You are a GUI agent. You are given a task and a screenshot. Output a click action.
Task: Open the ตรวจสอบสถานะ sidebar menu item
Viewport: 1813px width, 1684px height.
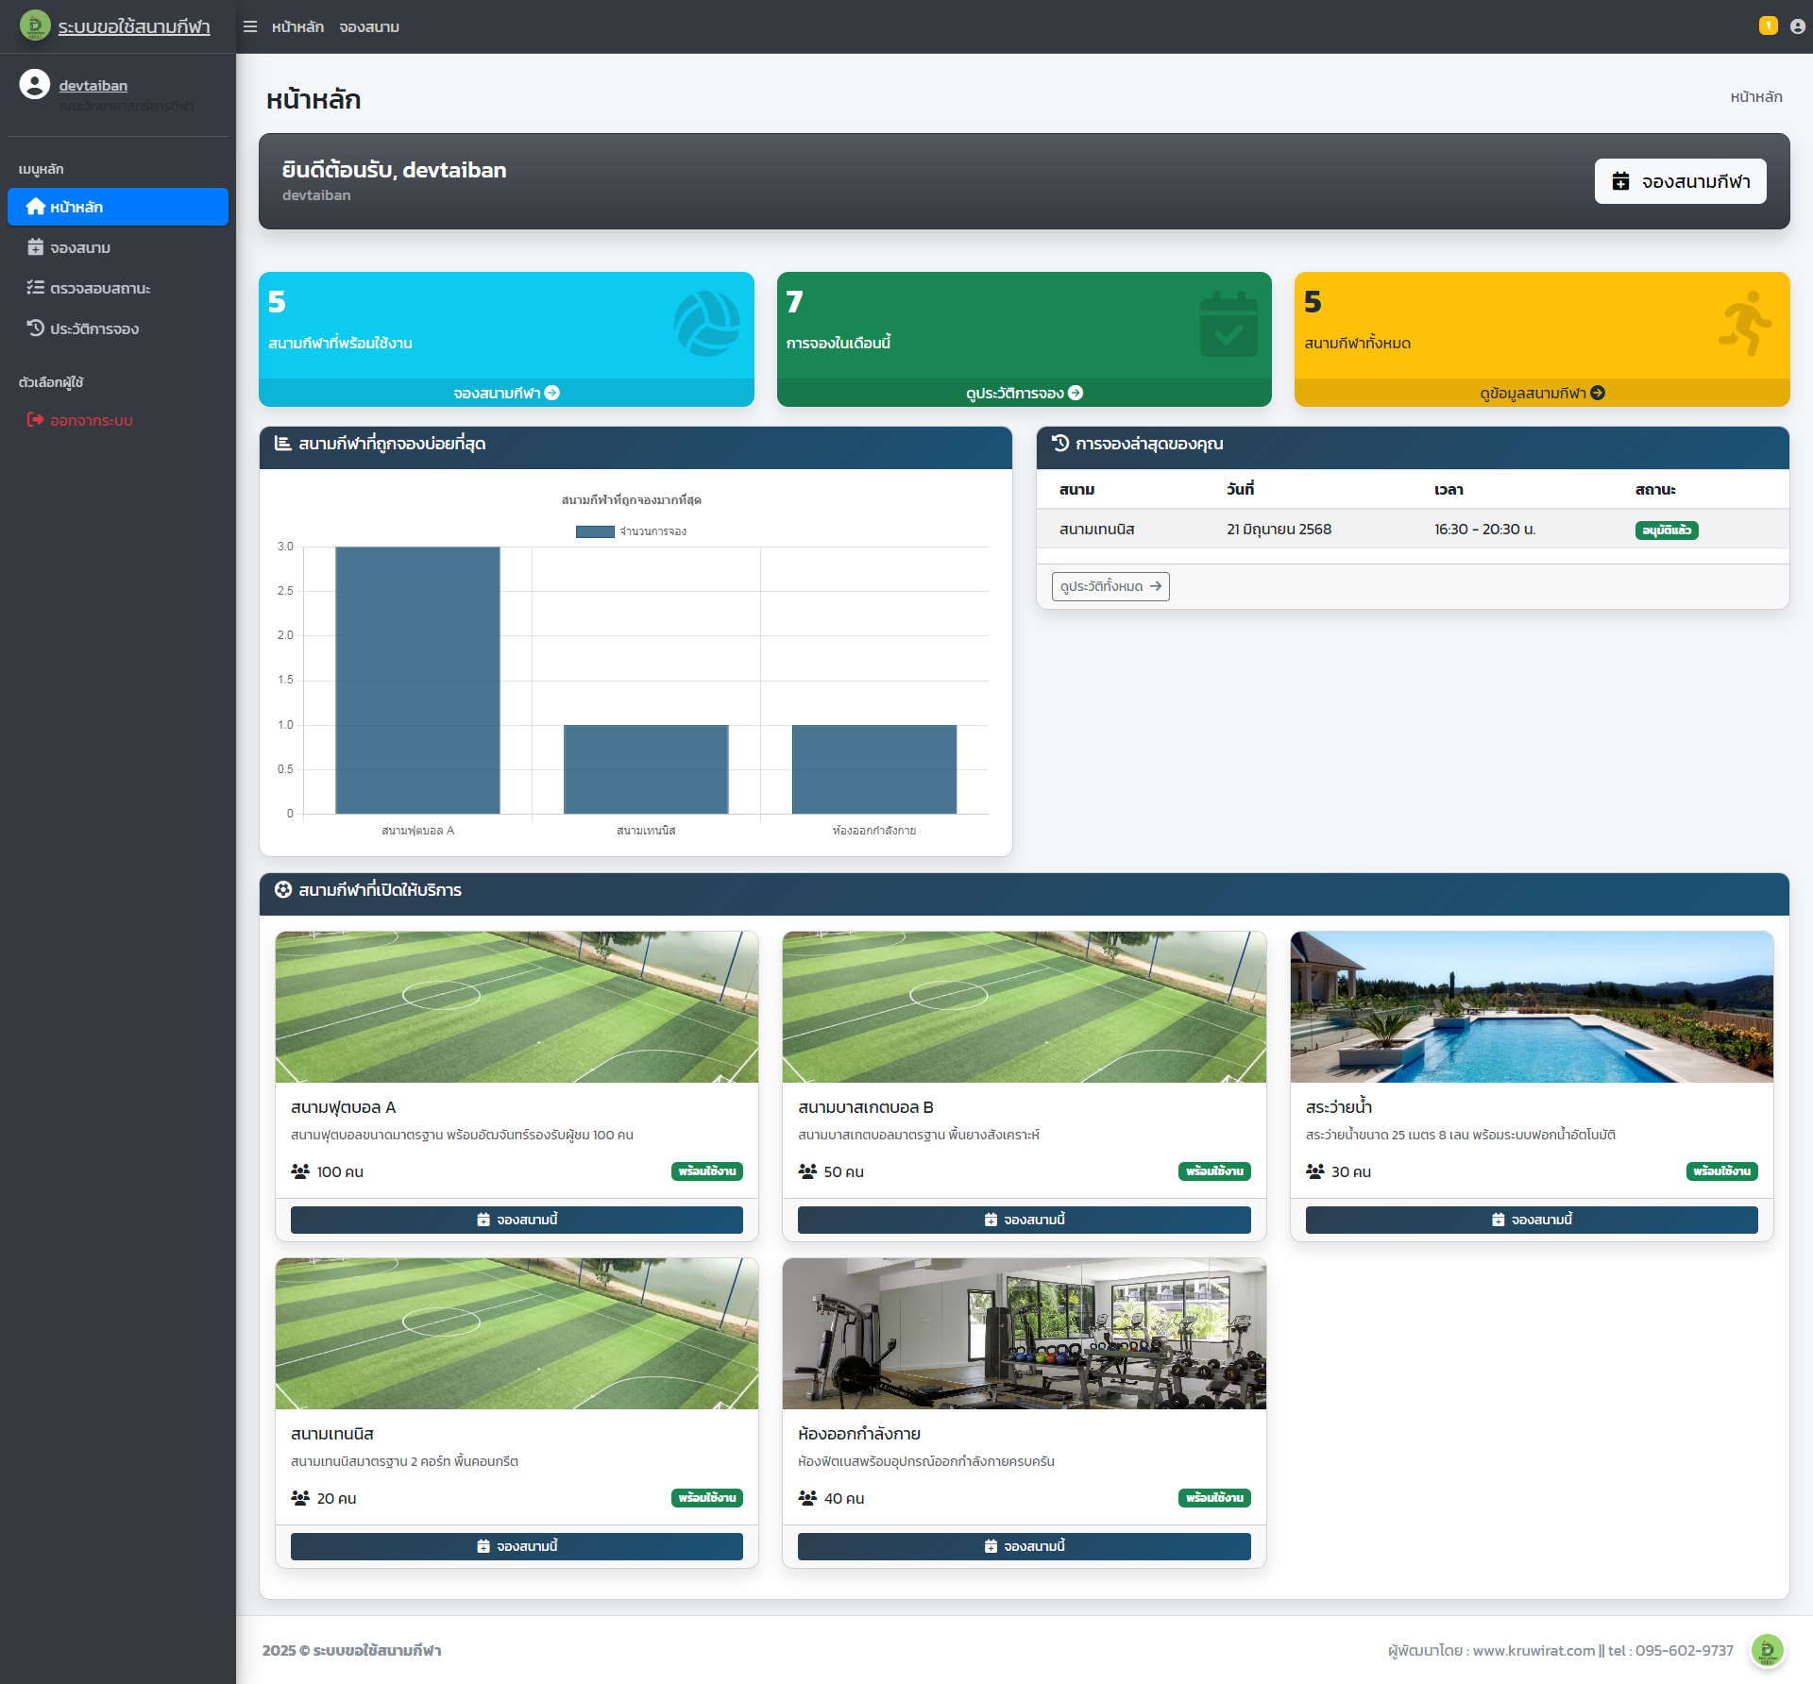(100, 288)
